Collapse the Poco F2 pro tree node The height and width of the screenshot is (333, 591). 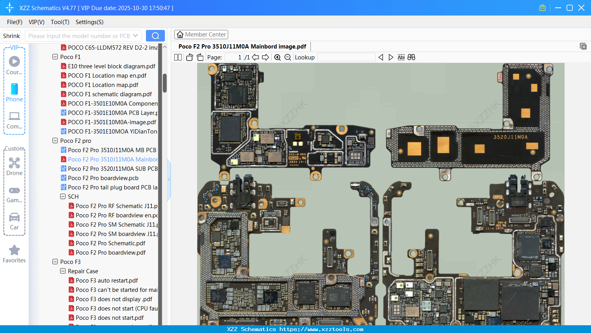point(55,140)
